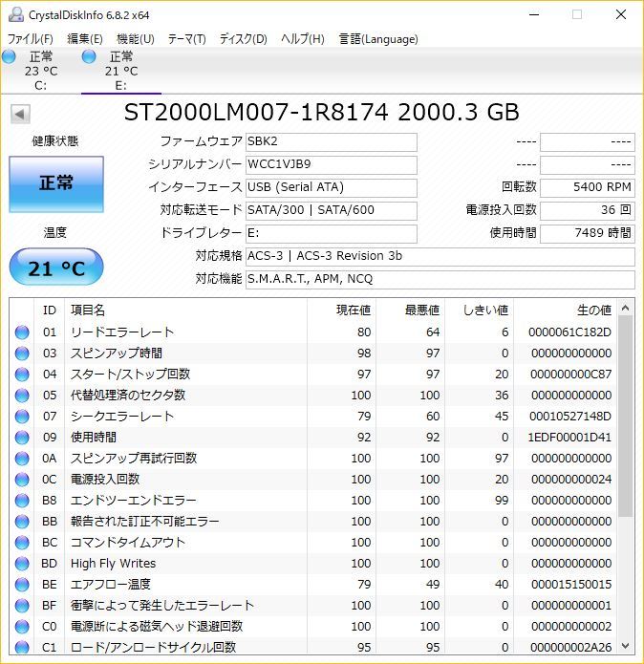
Task: Click status orb for 05 代替処理済のセクタ数
Action: tap(22, 396)
